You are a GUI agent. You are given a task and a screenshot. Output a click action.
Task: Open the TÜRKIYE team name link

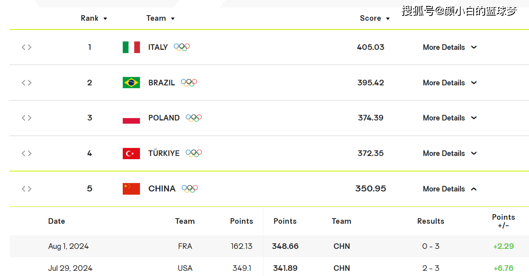click(164, 153)
